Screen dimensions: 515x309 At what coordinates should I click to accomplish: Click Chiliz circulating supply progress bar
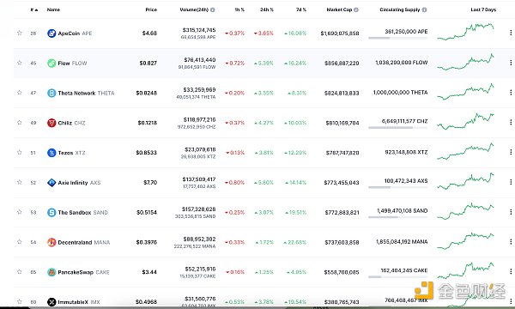(398, 127)
